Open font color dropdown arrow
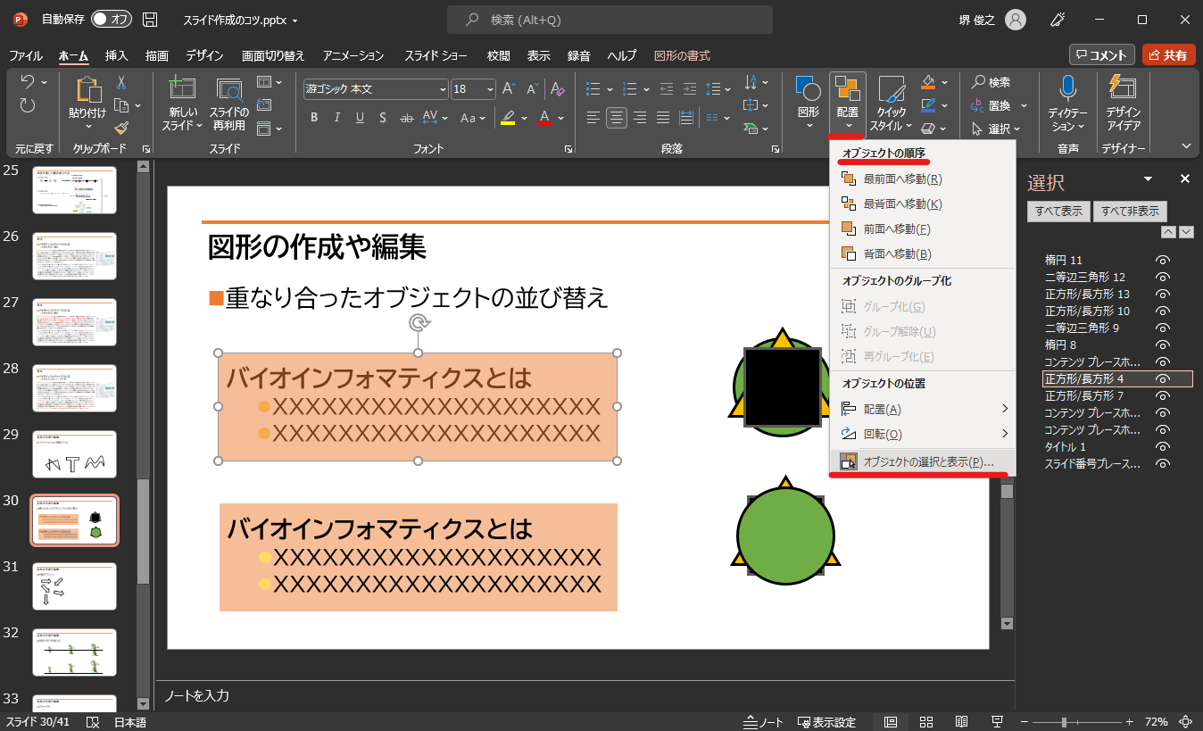This screenshot has height=731, width=1203. [x=560, y=118]
